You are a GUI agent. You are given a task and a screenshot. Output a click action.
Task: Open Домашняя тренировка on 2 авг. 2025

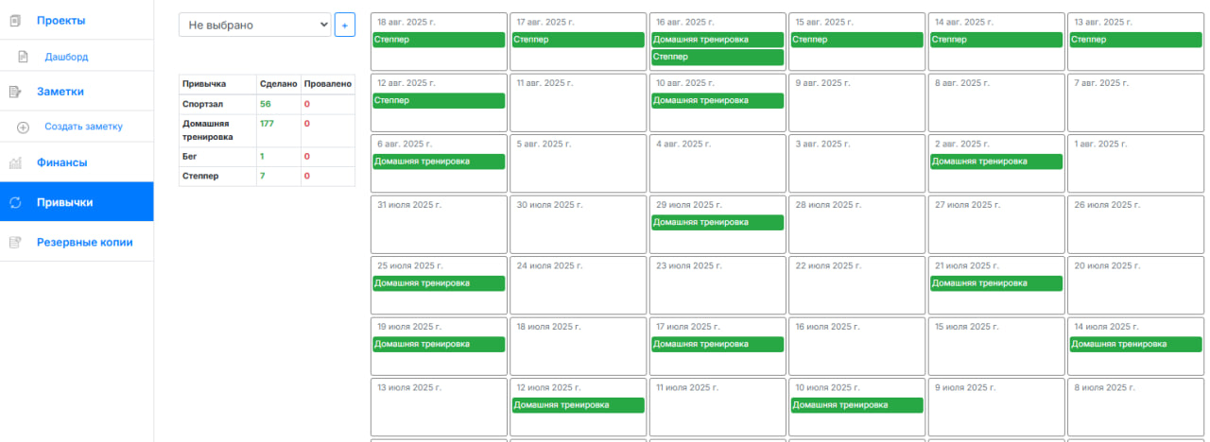996,161
